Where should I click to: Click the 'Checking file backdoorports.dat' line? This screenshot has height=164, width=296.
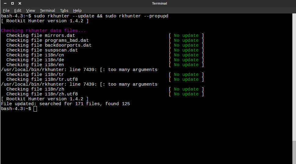(x=49, y=45)
